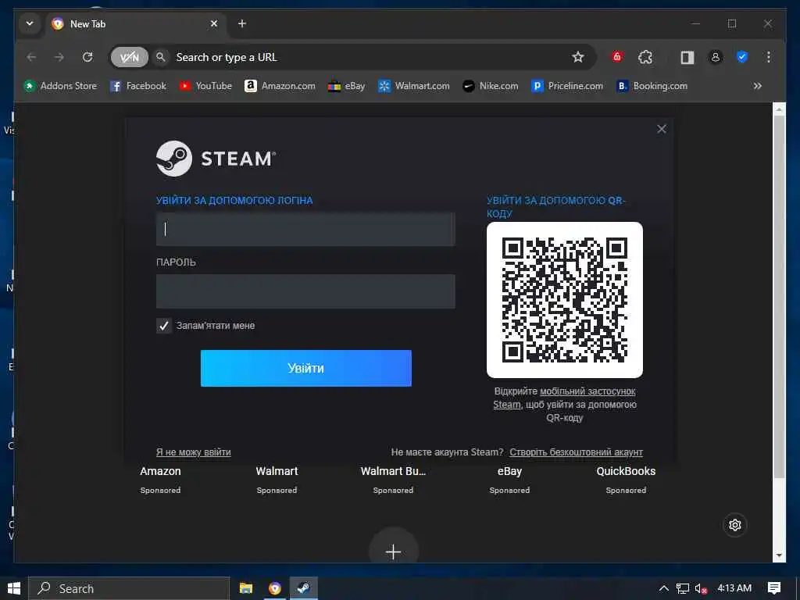Viewport: 800px width, 600px height.
Task: Click the blue shield check icon
Action: (x=742, y=57)
